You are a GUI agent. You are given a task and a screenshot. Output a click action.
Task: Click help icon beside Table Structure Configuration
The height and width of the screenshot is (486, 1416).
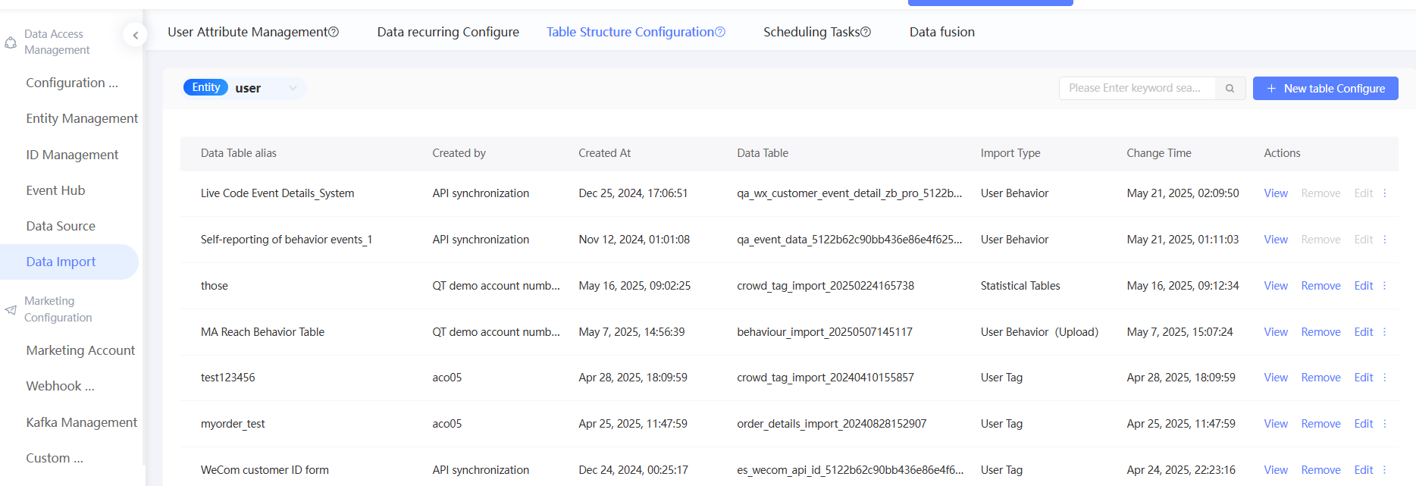point(720,32)
